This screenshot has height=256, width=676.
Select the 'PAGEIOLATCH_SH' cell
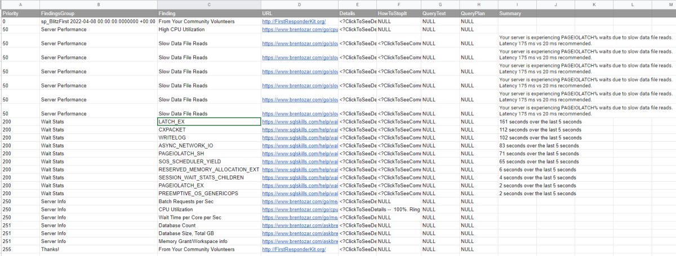209,154
